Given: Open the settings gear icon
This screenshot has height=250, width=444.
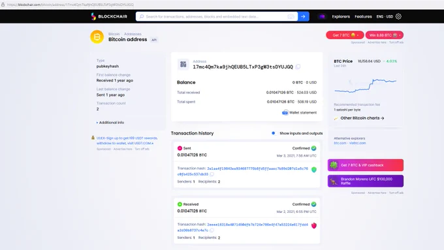Looking at the screenshot, I should click(398, 16).
